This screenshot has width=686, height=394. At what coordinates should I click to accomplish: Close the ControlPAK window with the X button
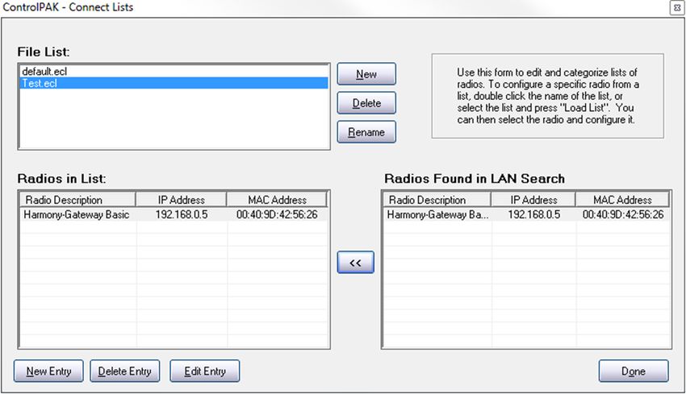click(676, 8)
